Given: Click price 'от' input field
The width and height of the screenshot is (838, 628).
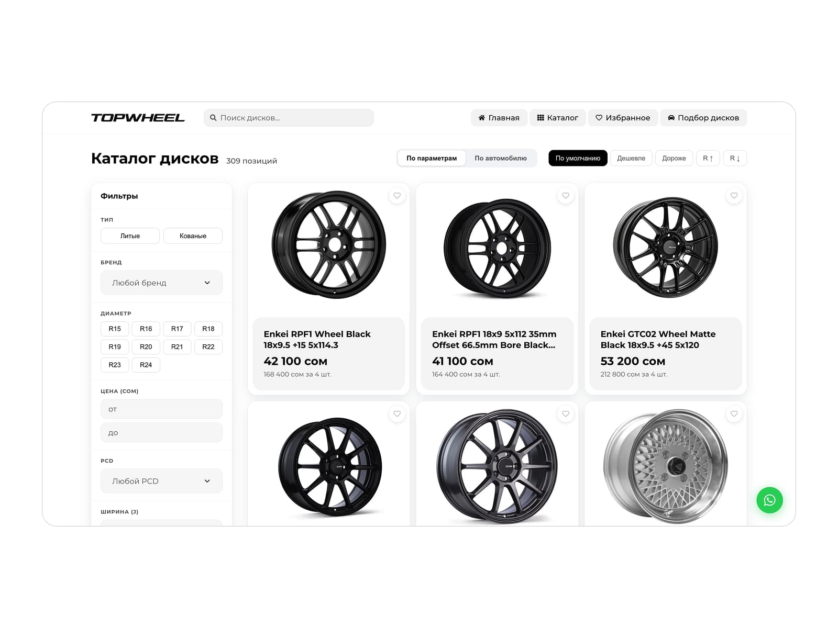Looking at the screenshot, I should tap(161, 409).
